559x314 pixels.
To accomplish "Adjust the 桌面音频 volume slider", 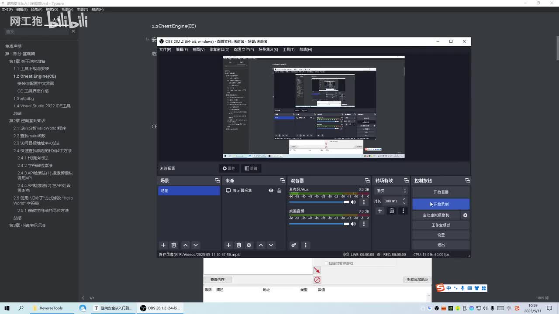I will 319,224.
